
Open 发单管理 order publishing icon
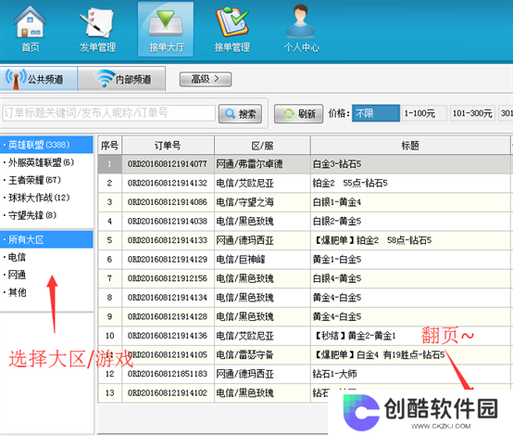[97, 29]
